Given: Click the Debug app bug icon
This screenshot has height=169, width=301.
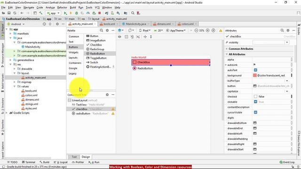Looking at the screenshot, I should [x=76, y=13].
